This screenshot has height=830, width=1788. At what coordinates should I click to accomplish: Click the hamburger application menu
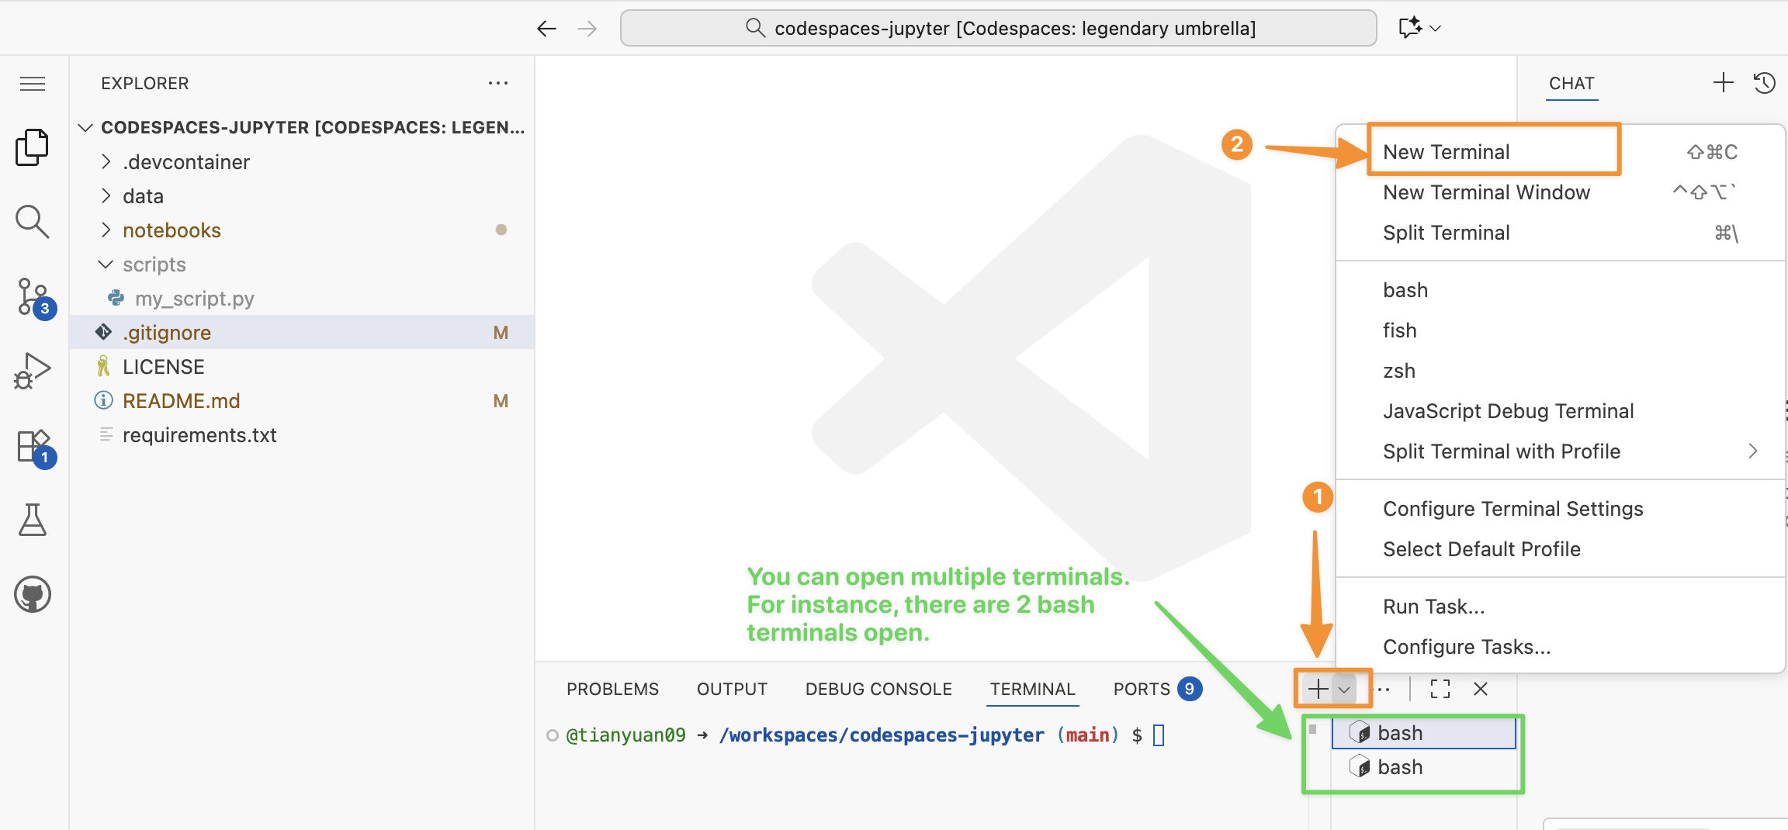32,84
